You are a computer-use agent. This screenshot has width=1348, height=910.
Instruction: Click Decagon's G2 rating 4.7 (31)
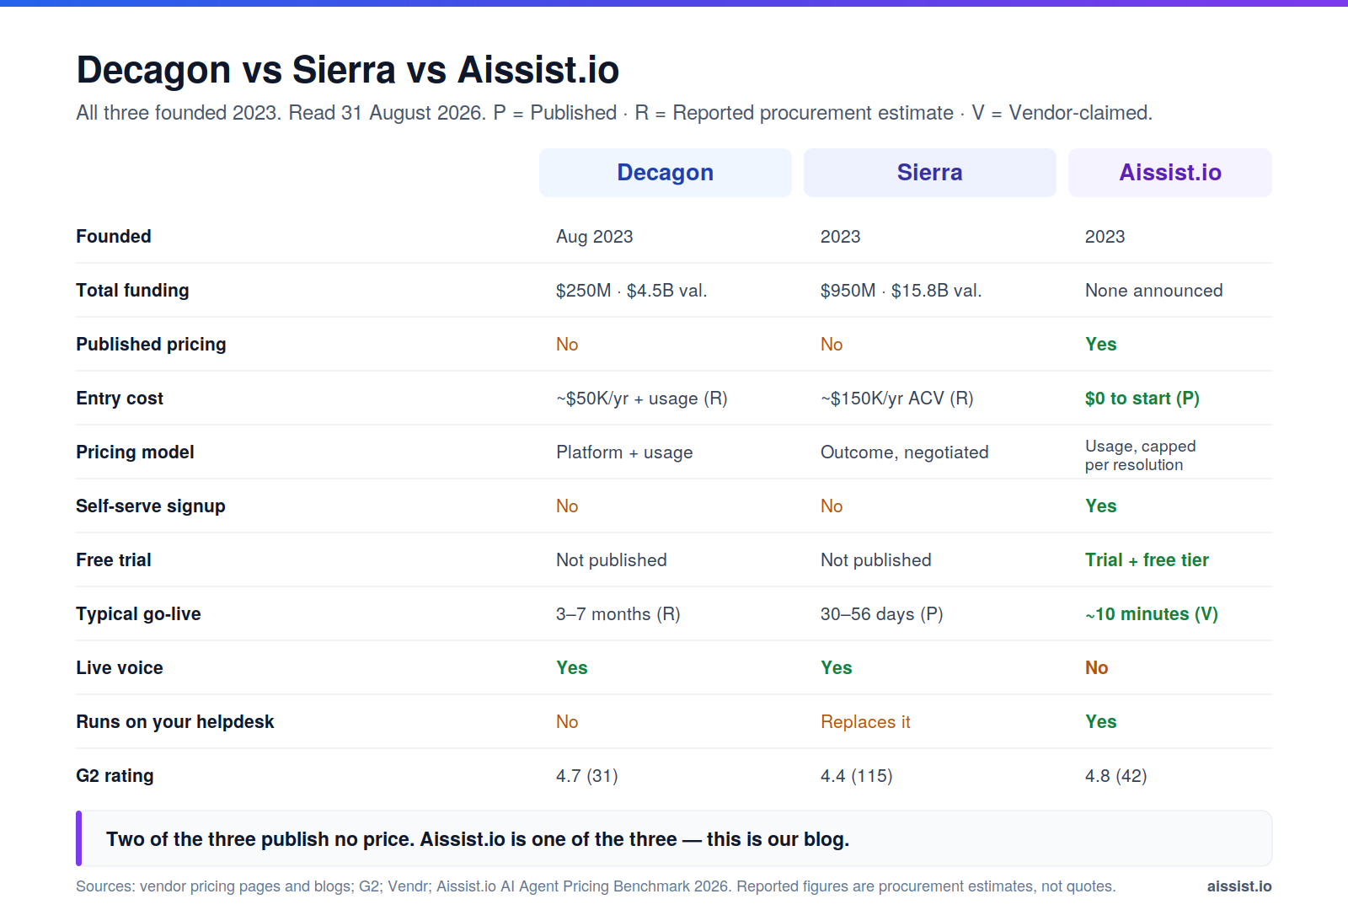click(x=587, y=776)
